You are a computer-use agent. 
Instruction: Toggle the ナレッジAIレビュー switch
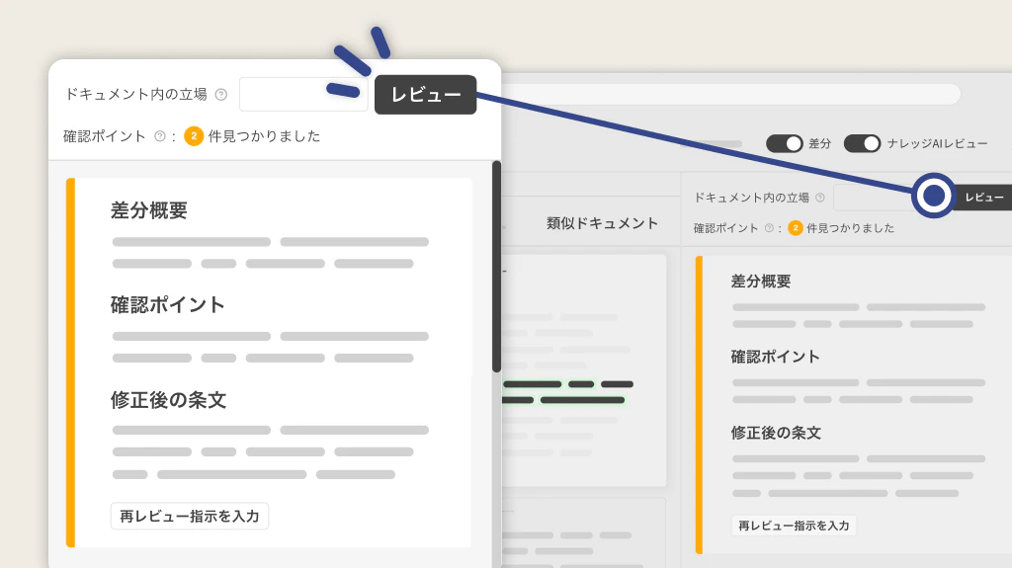(x=862, y=143)
